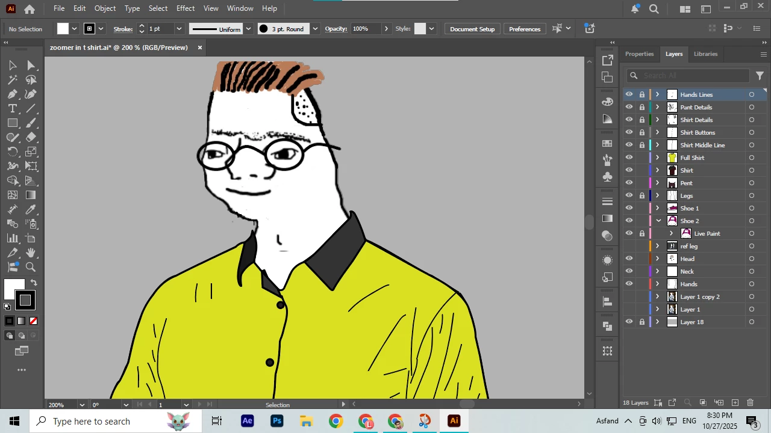Open the stroke weight dropdown

click(179, 29)
